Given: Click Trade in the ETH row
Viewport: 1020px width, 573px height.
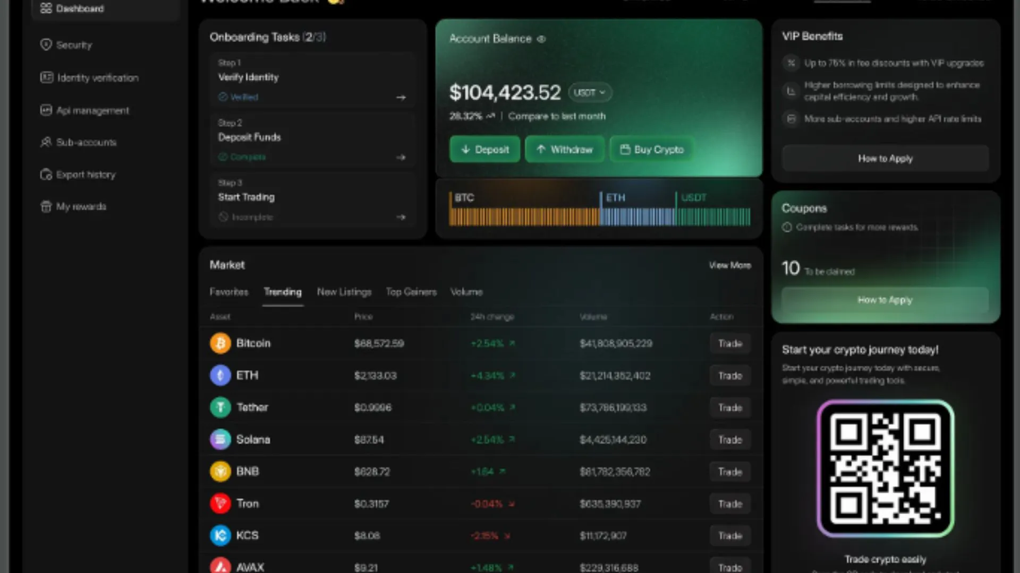Looking at the screenshot, I should pos(730,376).
